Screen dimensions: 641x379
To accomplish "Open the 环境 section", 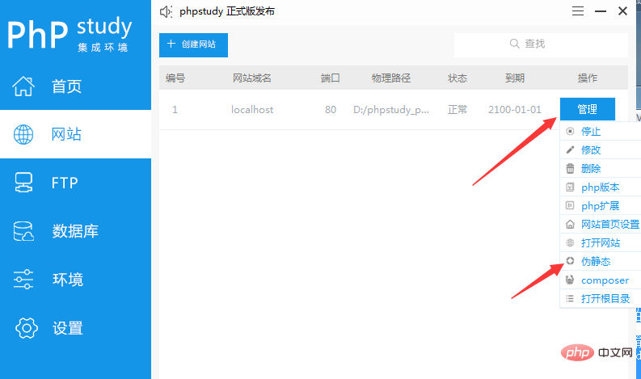I will pos(76,280).
